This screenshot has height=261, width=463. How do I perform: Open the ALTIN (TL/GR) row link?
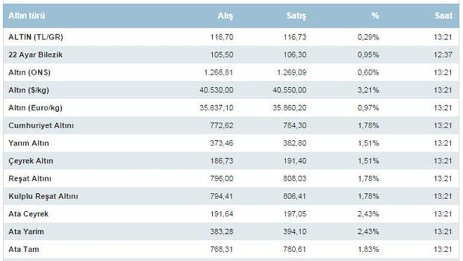(35, 37)
